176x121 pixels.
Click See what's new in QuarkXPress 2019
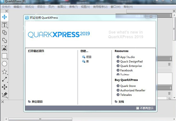pos(126,34)
